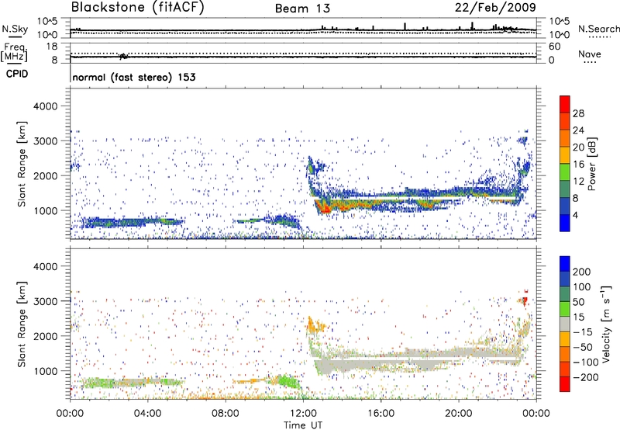The image size is (620, 430).
Task: Click the "200" tick on the velocity scale
Action: 582,272
